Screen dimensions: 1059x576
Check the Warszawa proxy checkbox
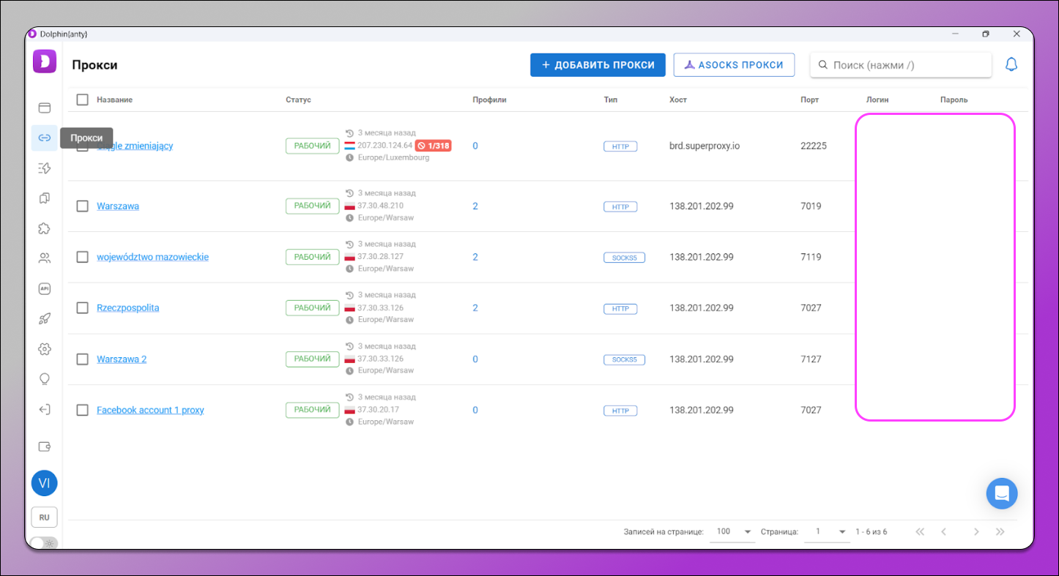pyautogui.click(x=83, y=206)
